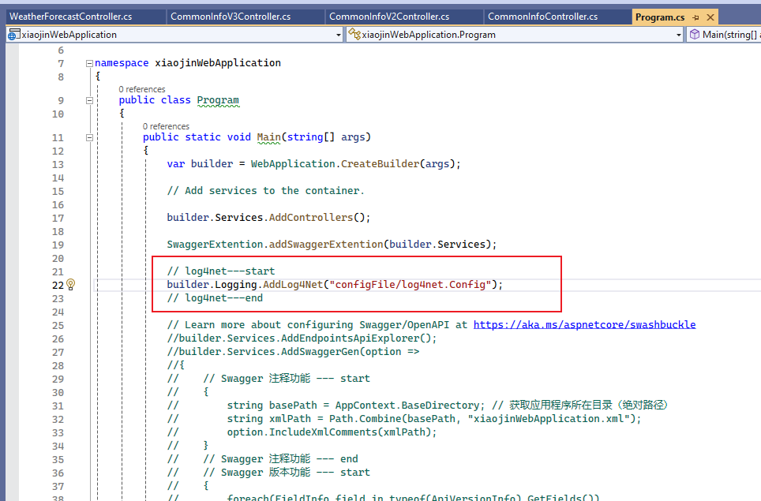Collapse the Program class body
761x501 pixels.
click(x=88, y=100)
